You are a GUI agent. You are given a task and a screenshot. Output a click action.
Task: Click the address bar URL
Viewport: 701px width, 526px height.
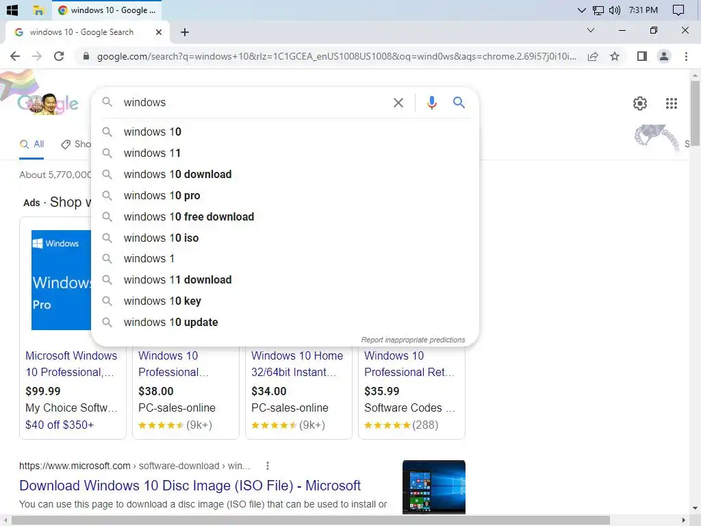click(x=336, y=56)
